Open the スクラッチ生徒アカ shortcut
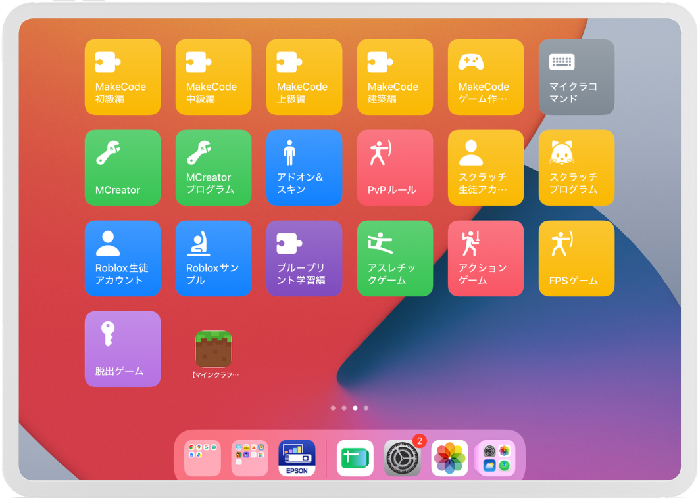 (x=486, y=168)
